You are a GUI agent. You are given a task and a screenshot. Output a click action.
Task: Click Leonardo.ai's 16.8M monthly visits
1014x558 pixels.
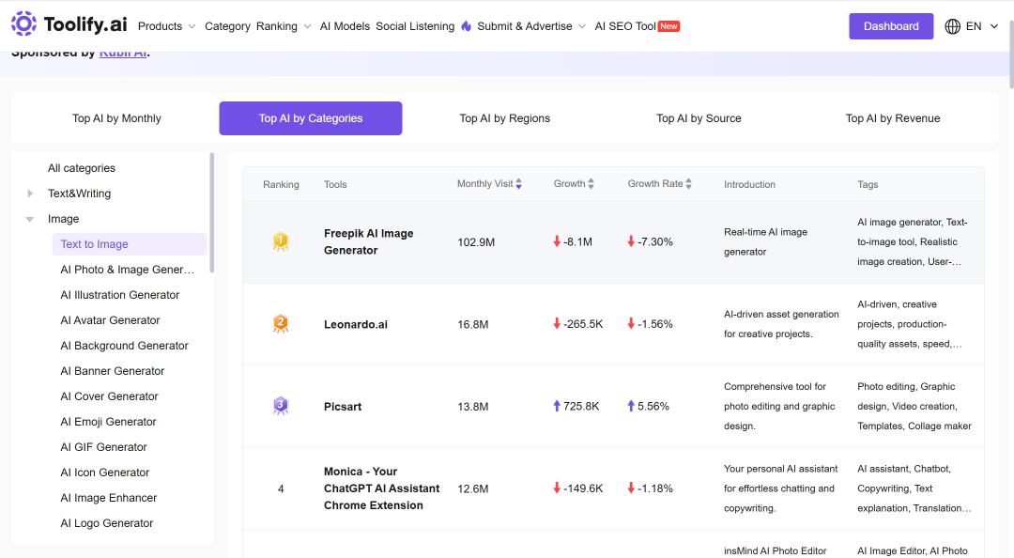[472, 324]
